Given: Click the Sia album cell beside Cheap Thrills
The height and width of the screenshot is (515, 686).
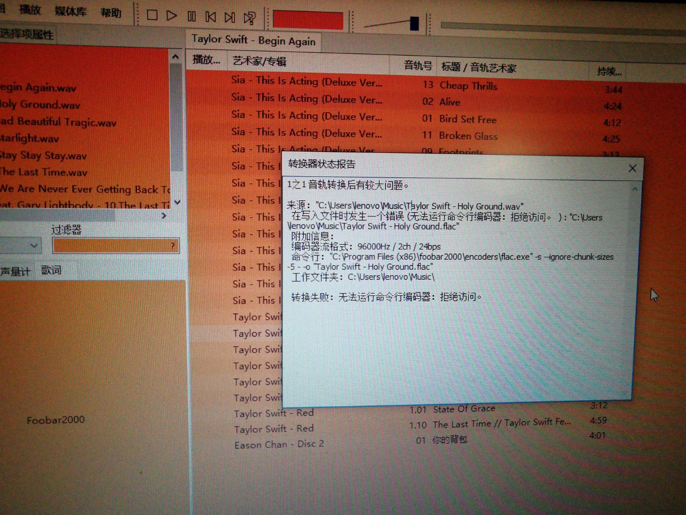Looking at the screenshot, I should [307, 81].
